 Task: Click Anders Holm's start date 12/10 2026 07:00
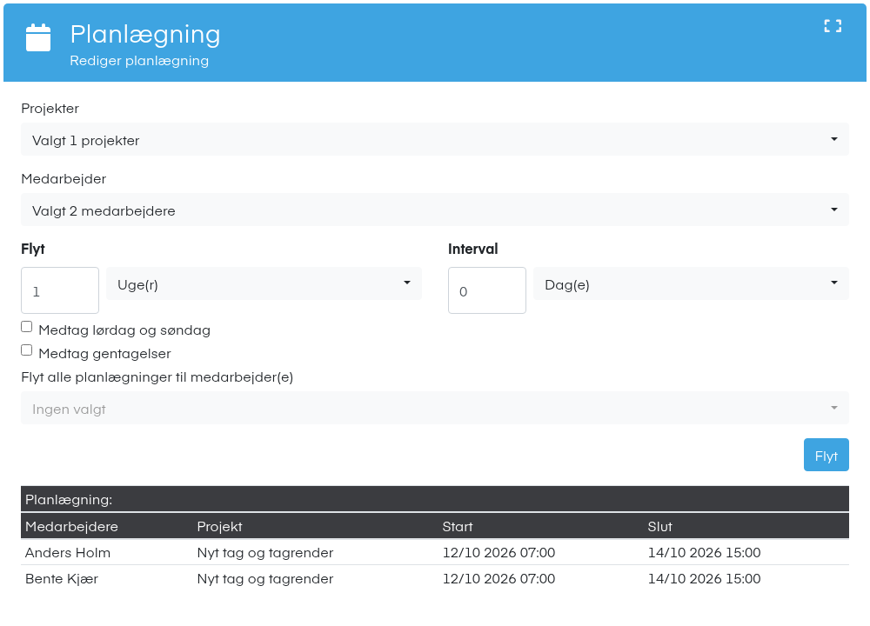[x=499, y=553]
